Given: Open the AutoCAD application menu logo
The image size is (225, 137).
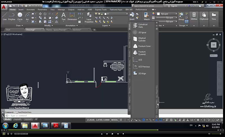Looking at the screenshot, I should (x=4, y=7).
